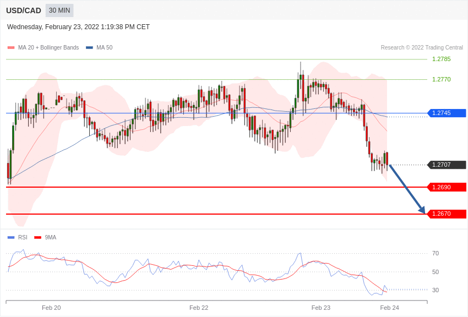Click the 1.2770 resistance level label
This screenshot has height=317, width=468.
point(442,79)
